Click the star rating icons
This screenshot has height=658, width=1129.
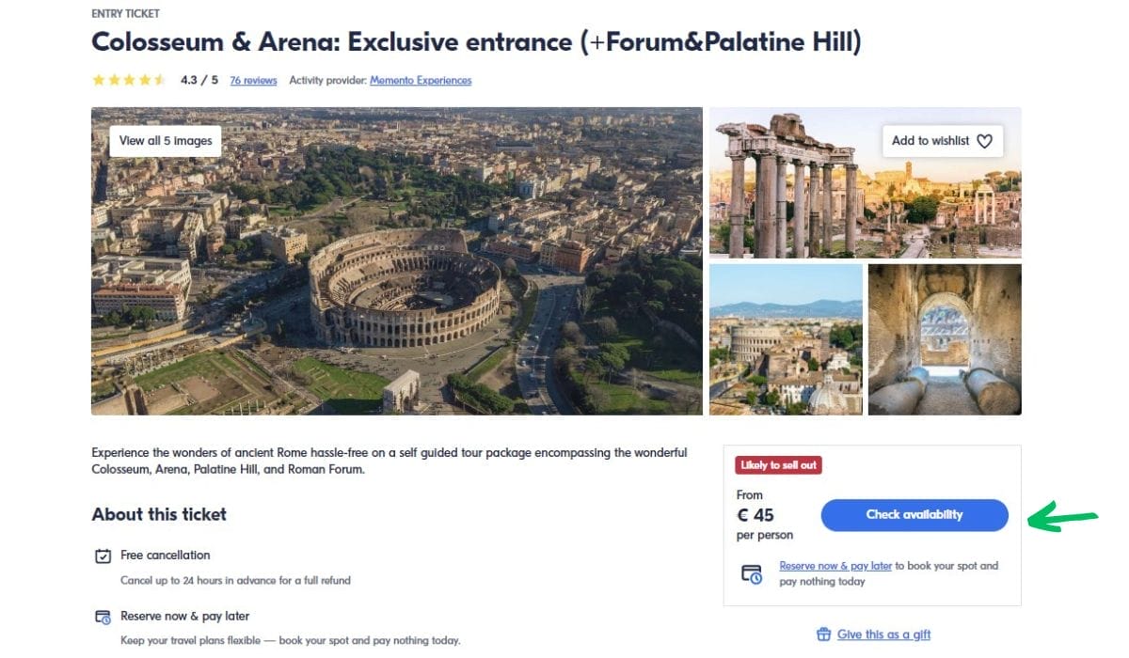(129, 81)
